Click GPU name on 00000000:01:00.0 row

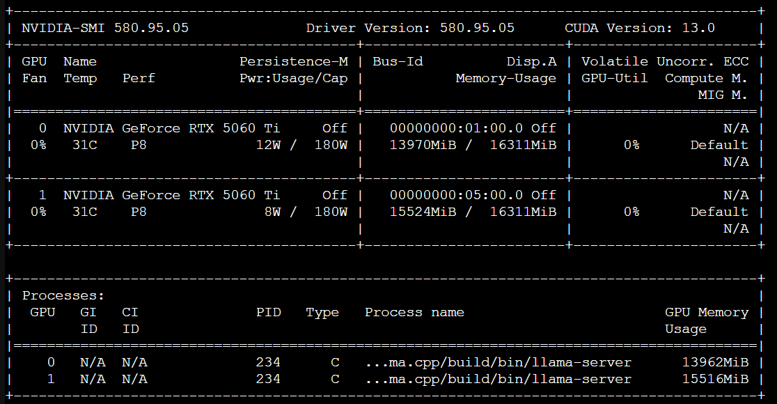(x=172, y=128)
